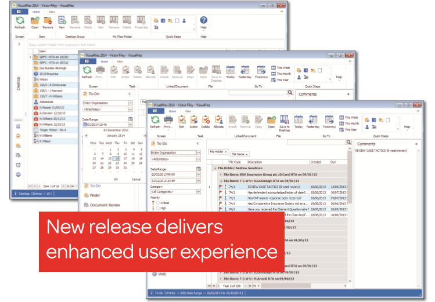The width and height of the screenshot is (435, 302).
Task: Click Delete task icon in front window
Action: [x=206, y=122]
